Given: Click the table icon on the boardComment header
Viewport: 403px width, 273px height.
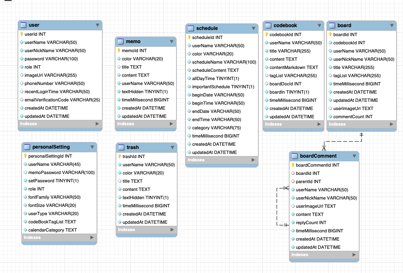Looking at the screenshot, I should click(294, 156).
